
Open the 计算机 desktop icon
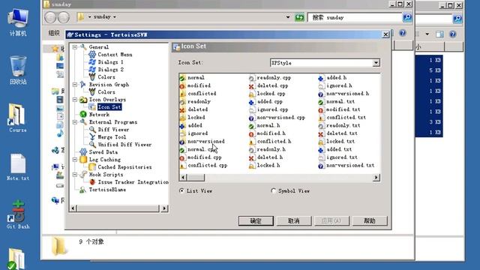18,22
